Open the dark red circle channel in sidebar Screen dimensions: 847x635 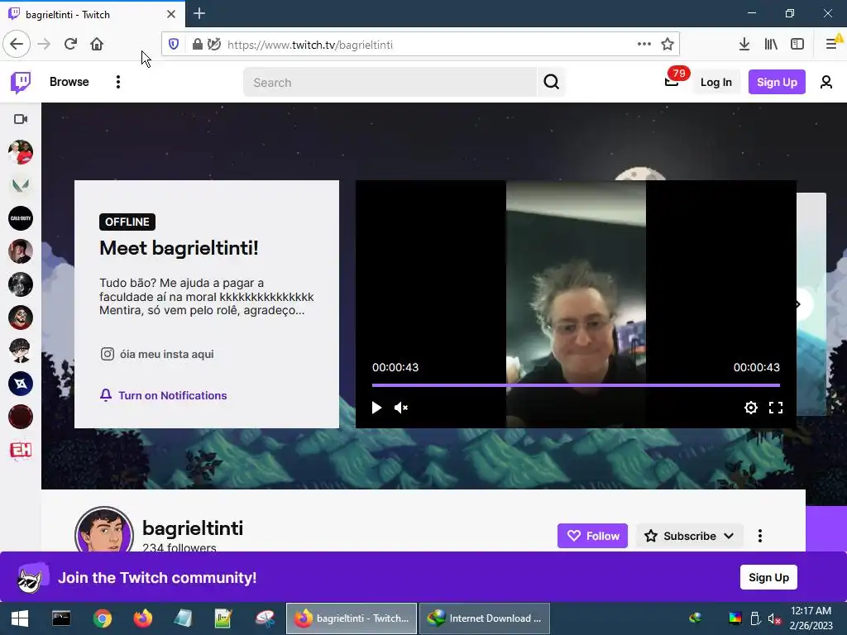pyautogui.click(x=21, y=417)
